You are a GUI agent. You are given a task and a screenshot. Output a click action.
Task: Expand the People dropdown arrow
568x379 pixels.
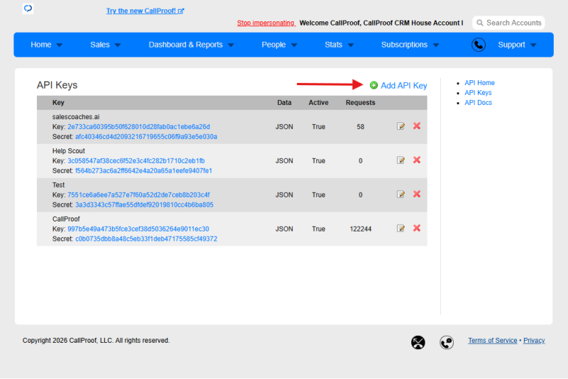coord(294,45)
